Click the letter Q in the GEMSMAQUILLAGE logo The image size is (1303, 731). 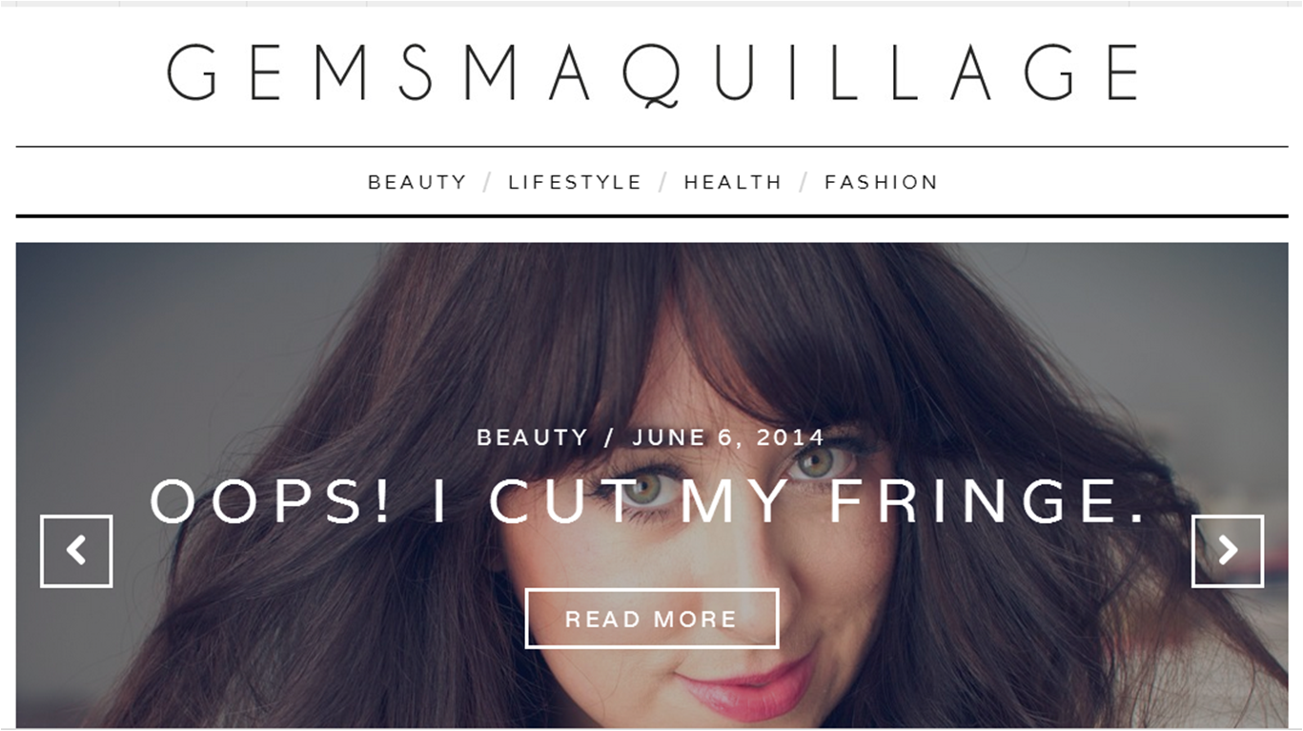[653, 75]
